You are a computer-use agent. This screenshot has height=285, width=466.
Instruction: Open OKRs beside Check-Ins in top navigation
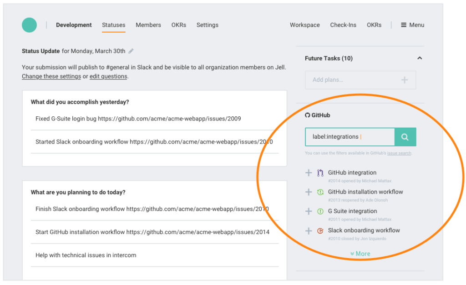[374, 25]
